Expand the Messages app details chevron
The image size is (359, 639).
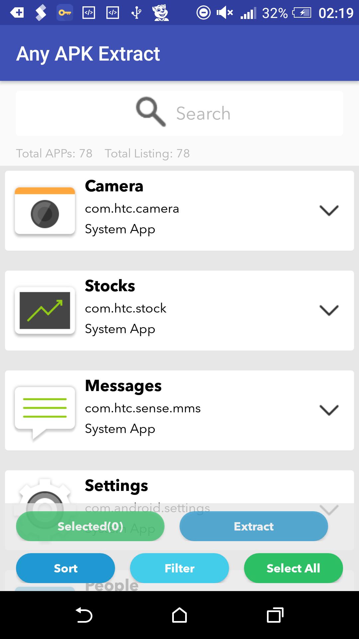(x=329, y=410)
